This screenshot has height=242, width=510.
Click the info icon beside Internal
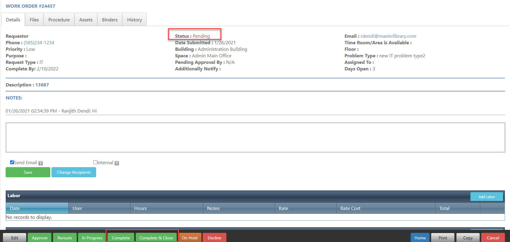(x=117, y=163)
